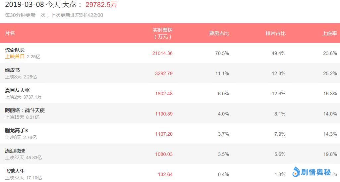Open 阿丽塔：战斗天使 movie details
The image size is (340, 182).
(x=25, y=110)
